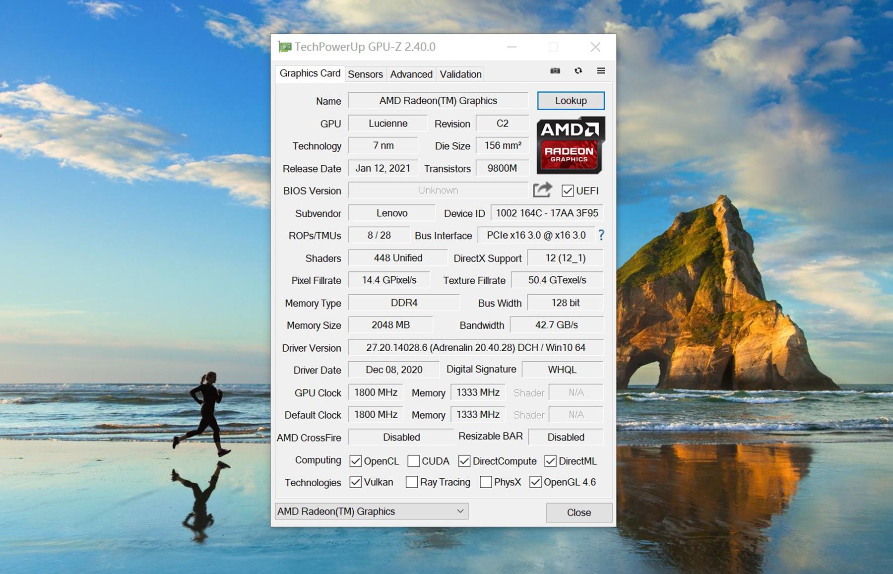Click the refresh icon in GPU-Z

click(x=578, y=71)
